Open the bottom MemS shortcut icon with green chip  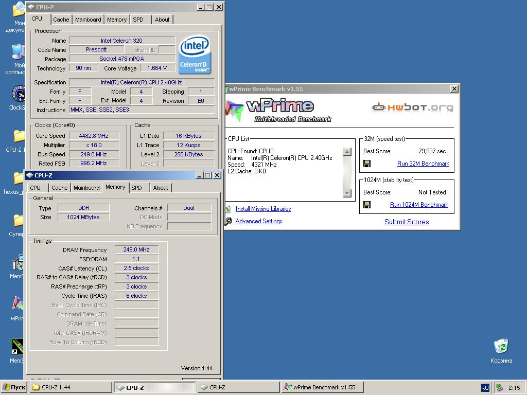[17, 347]
